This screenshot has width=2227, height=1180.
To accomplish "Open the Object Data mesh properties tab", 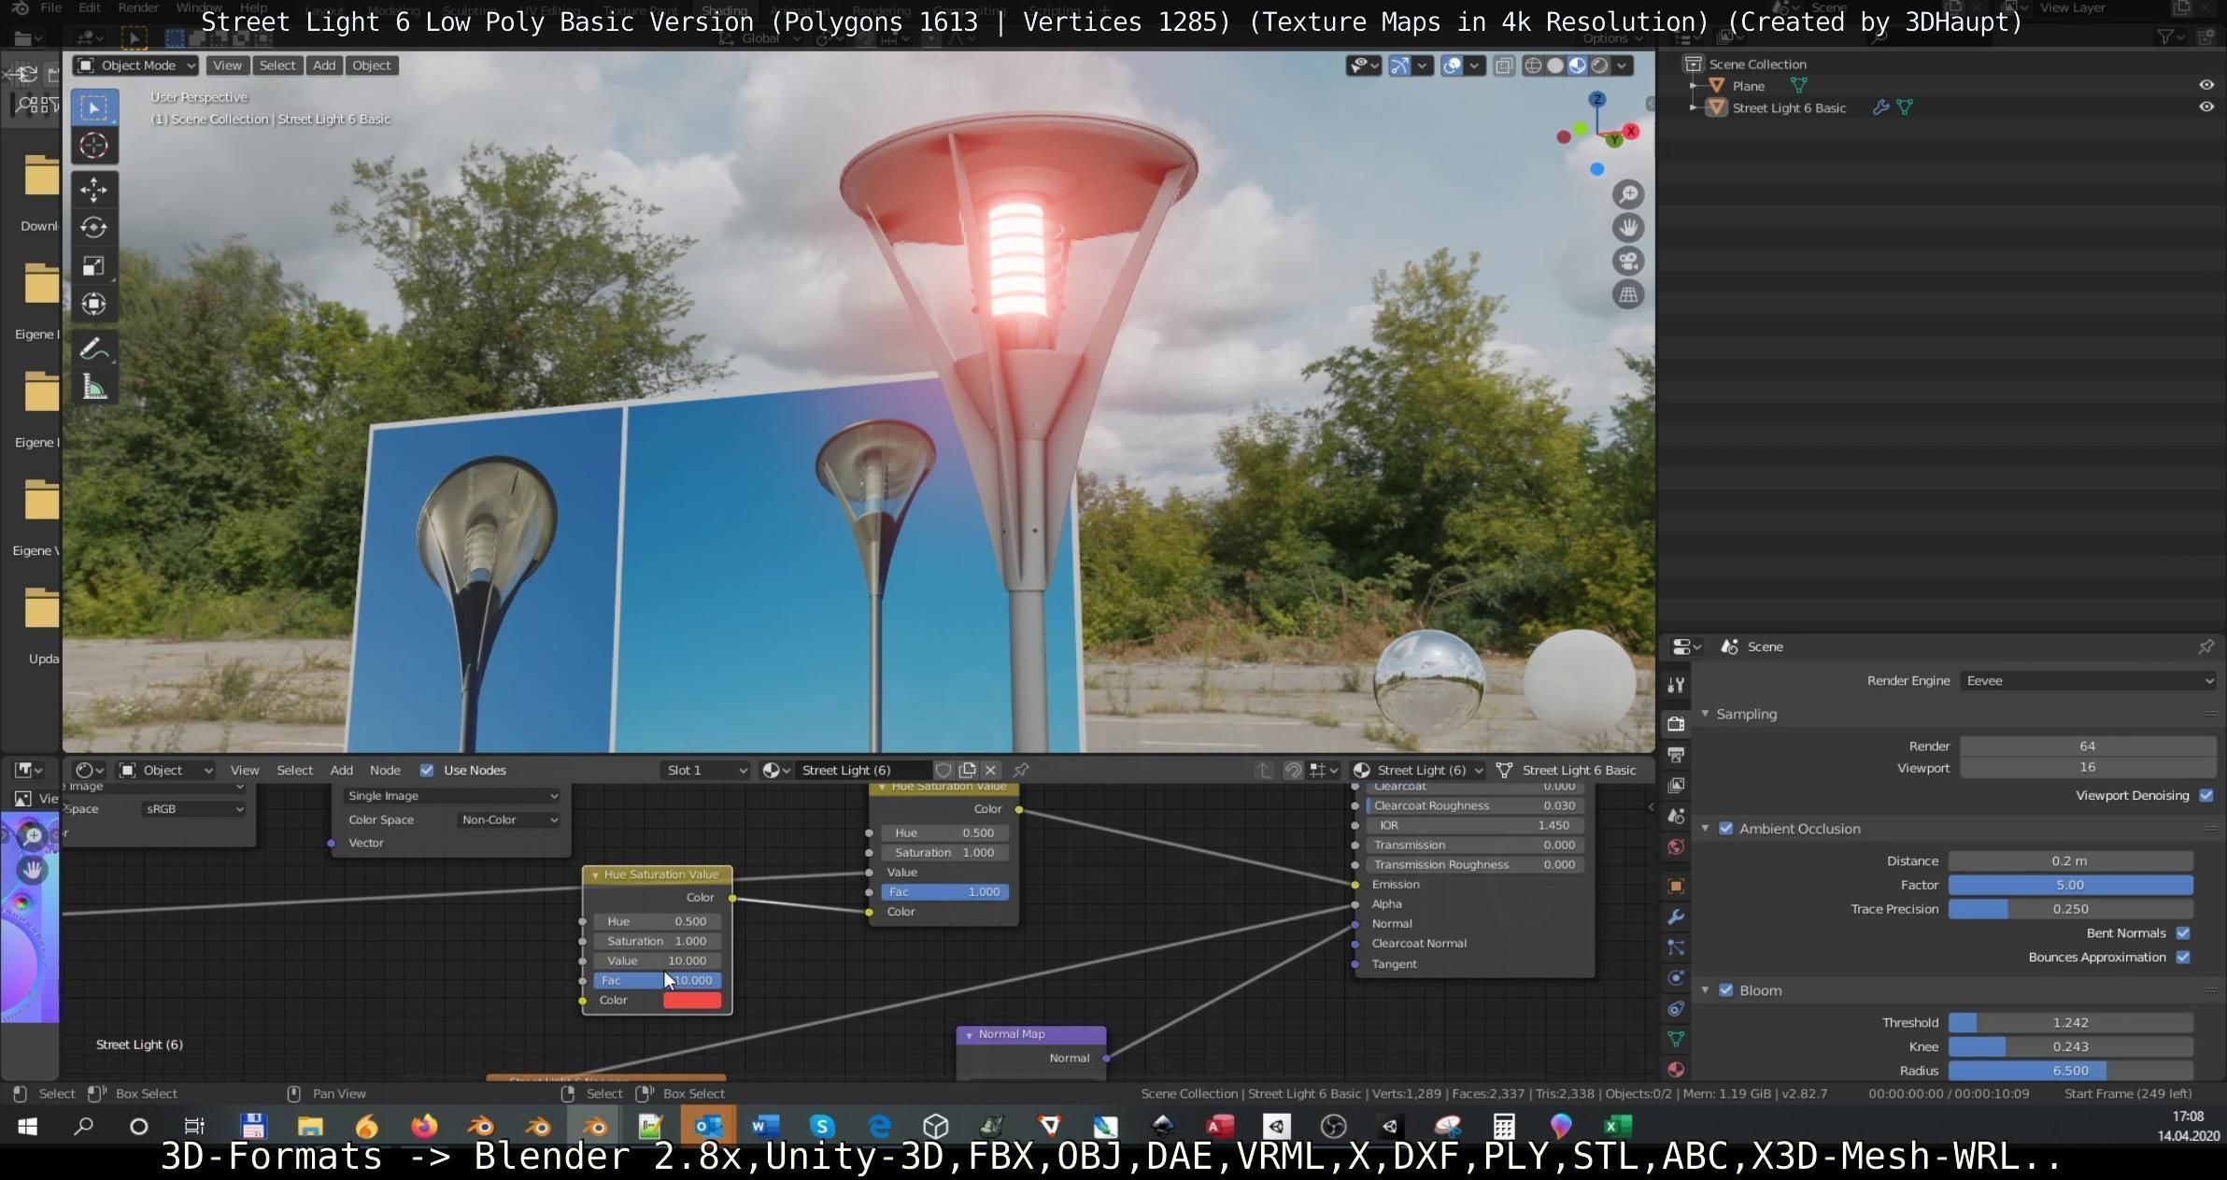I will [x=1676, y=1039].
